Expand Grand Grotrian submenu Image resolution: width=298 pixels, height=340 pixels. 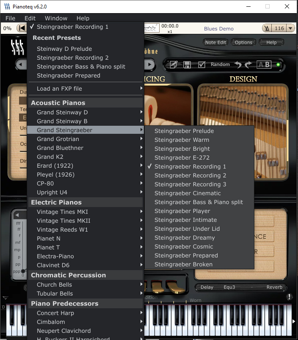click(86, 139)
